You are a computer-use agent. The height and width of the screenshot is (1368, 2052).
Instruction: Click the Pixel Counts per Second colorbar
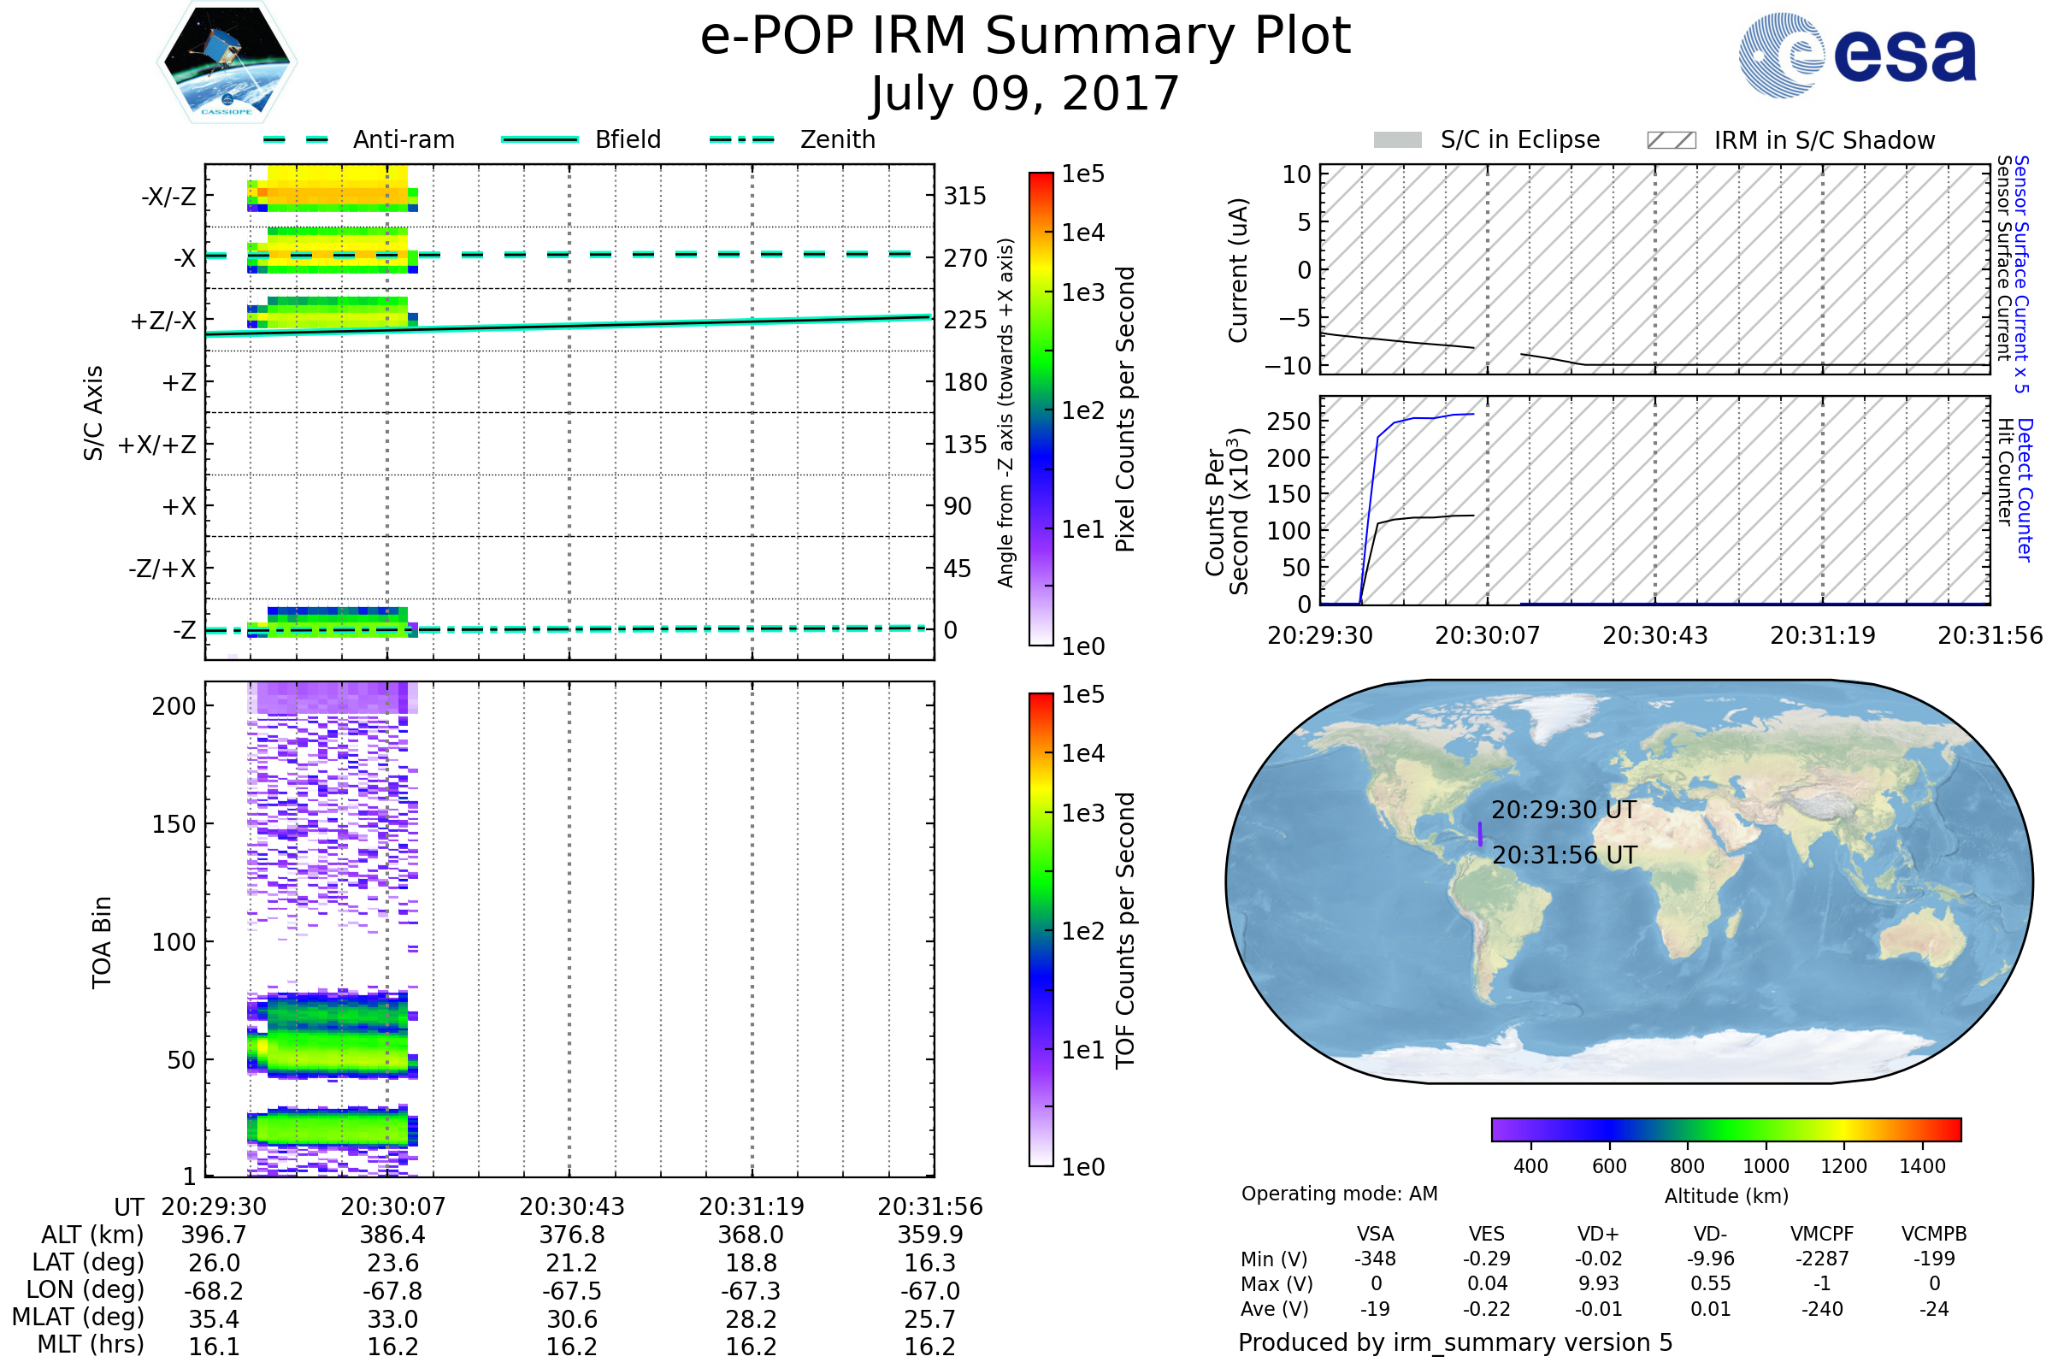(1041, 409)
